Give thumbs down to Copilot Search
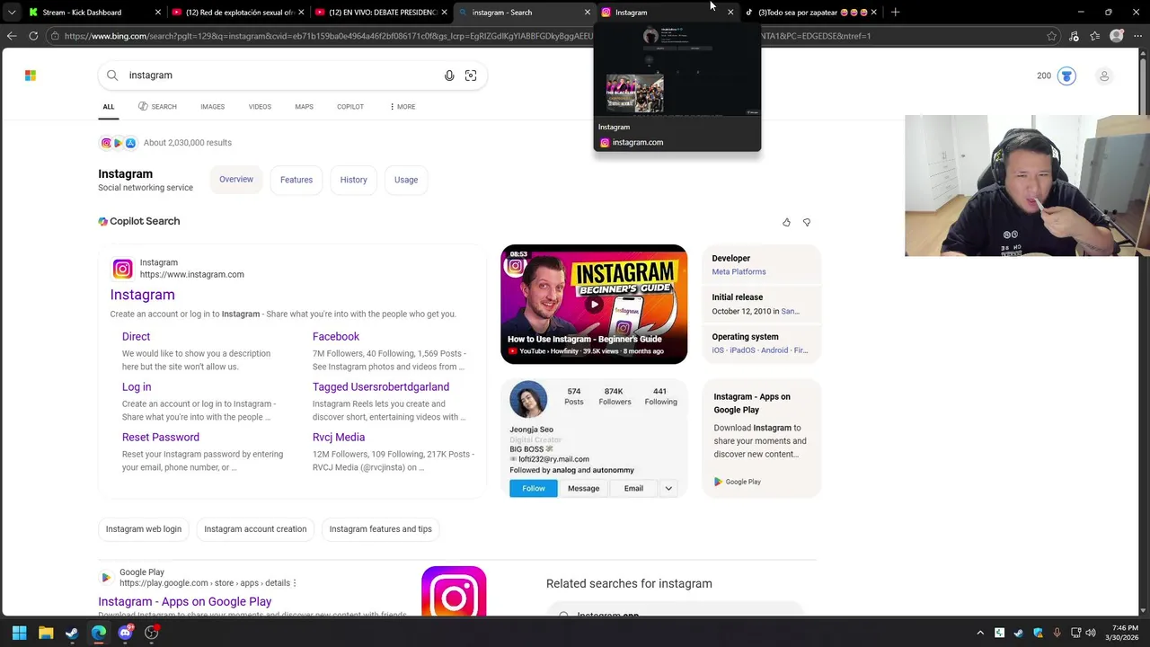The width and height of the screenshot is (1150, 647). click(x=806, y=222)
